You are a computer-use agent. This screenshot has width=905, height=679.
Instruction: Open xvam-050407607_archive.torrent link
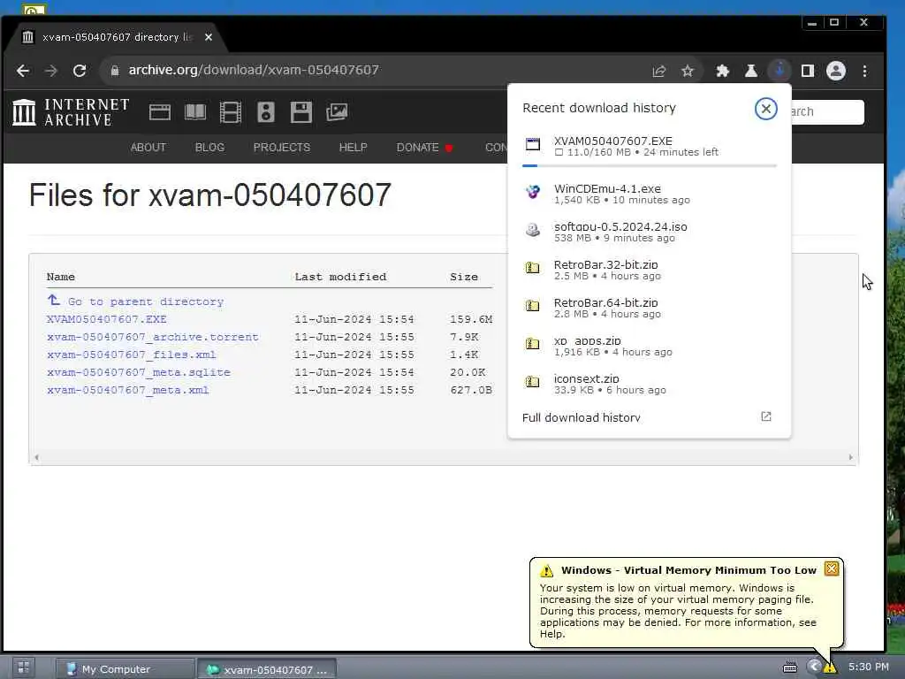point(152,337)
